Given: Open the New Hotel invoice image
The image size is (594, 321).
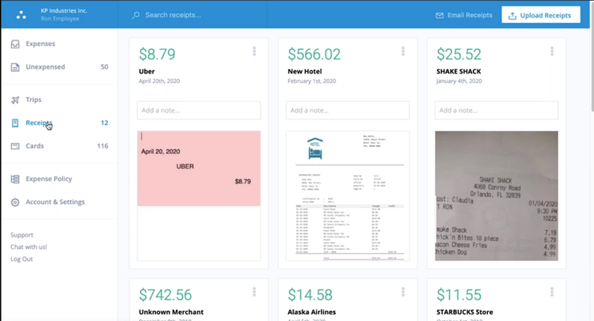Looking at the screenshot, I should point(348,196).
